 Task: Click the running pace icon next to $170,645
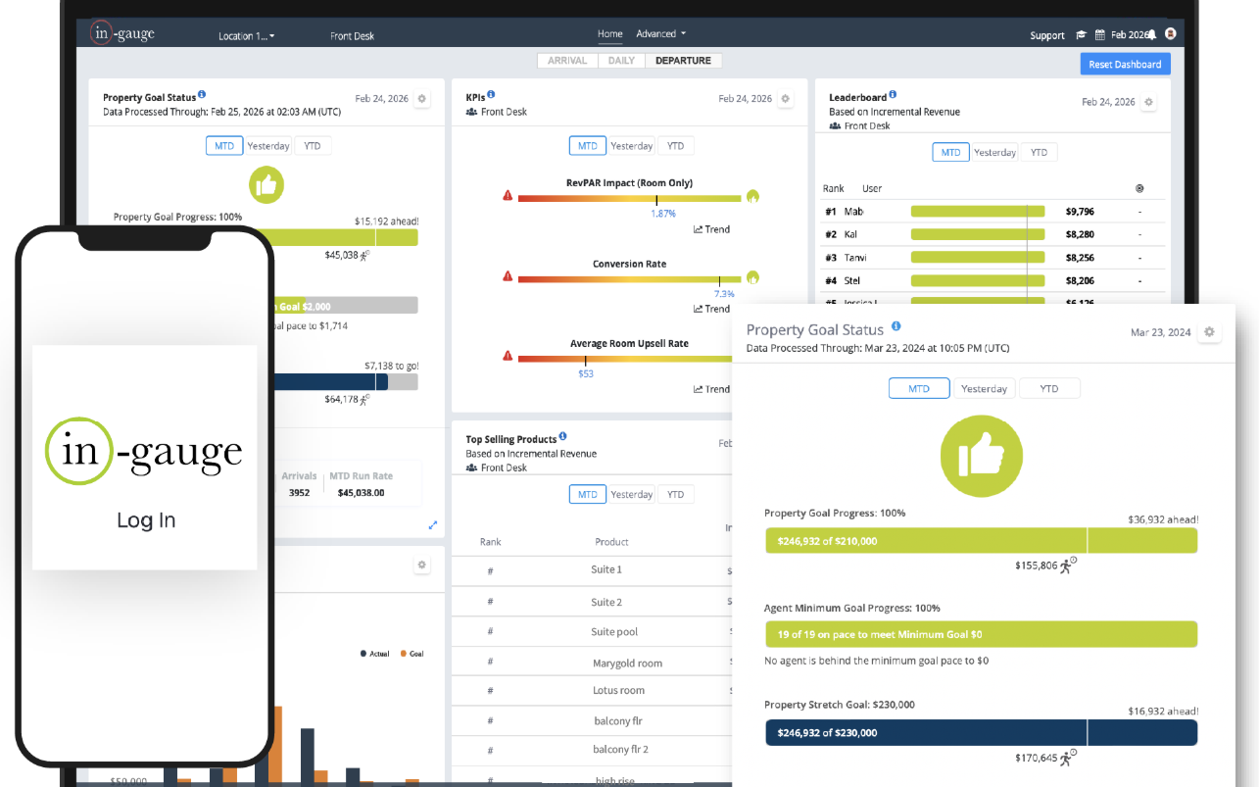(1068, 758)
